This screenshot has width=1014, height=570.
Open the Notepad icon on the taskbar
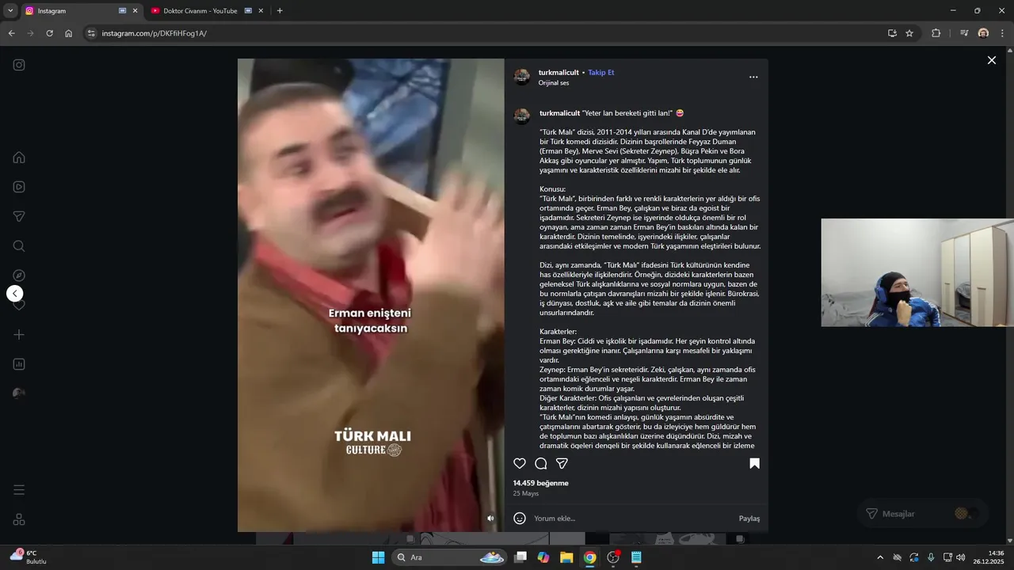click(636, 557)
